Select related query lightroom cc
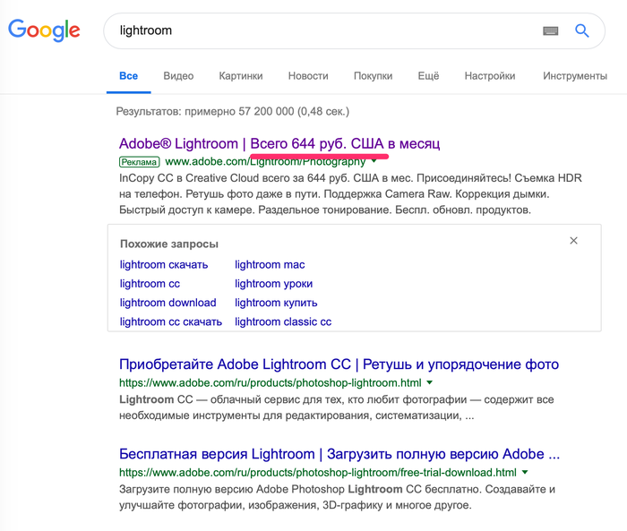 coord(150,284)
